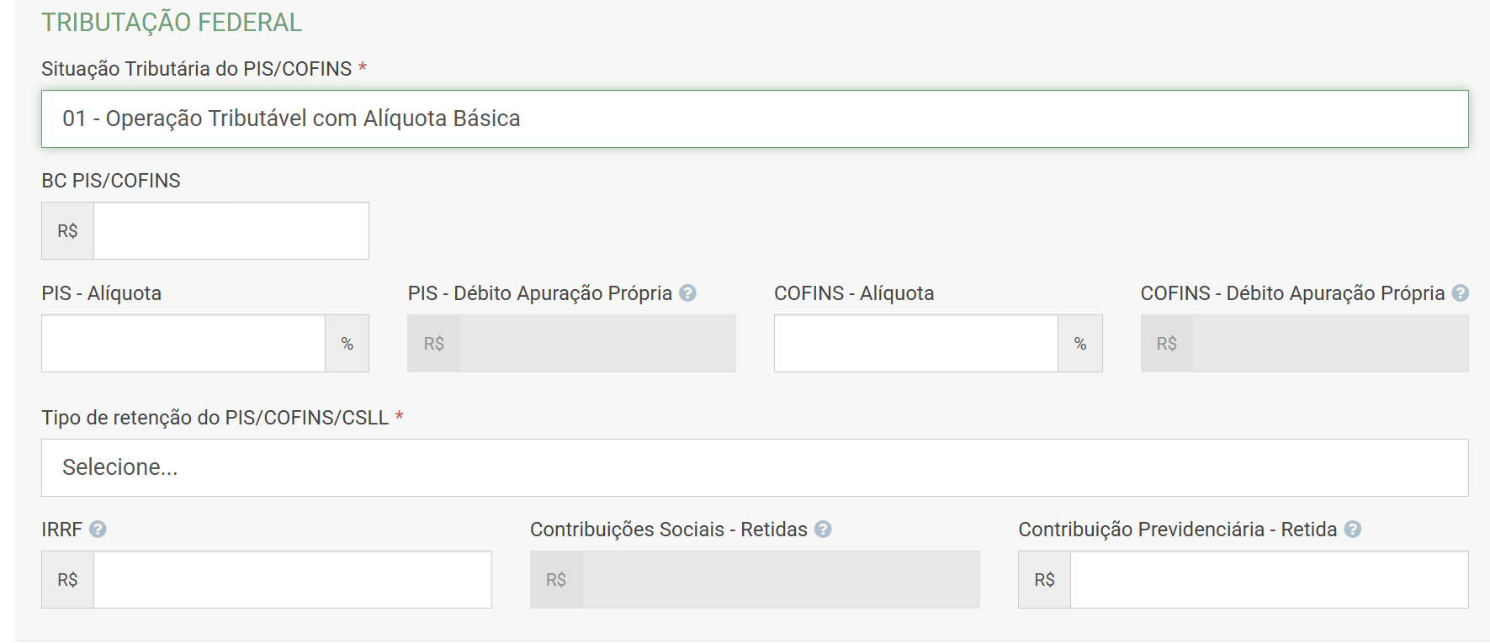1490x643 pixels.
Task: Focus the IRRF amount input field
Action: point(292,580)
